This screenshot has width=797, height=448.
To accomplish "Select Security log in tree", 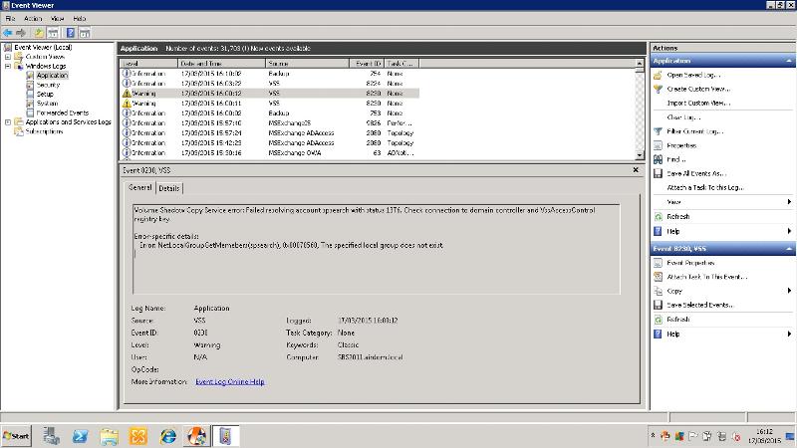I will [x=48, y=85].
